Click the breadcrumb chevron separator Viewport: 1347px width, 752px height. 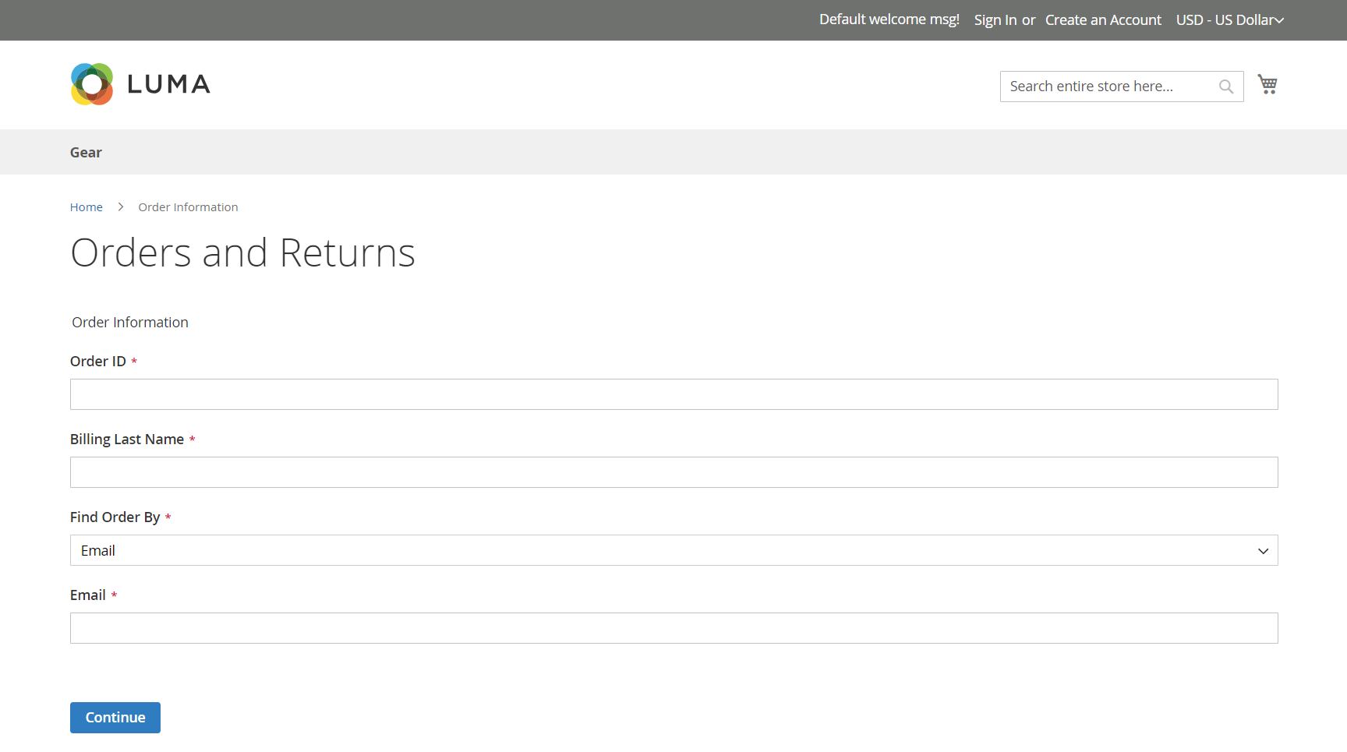pyautogui.click(x=121, y=207)
